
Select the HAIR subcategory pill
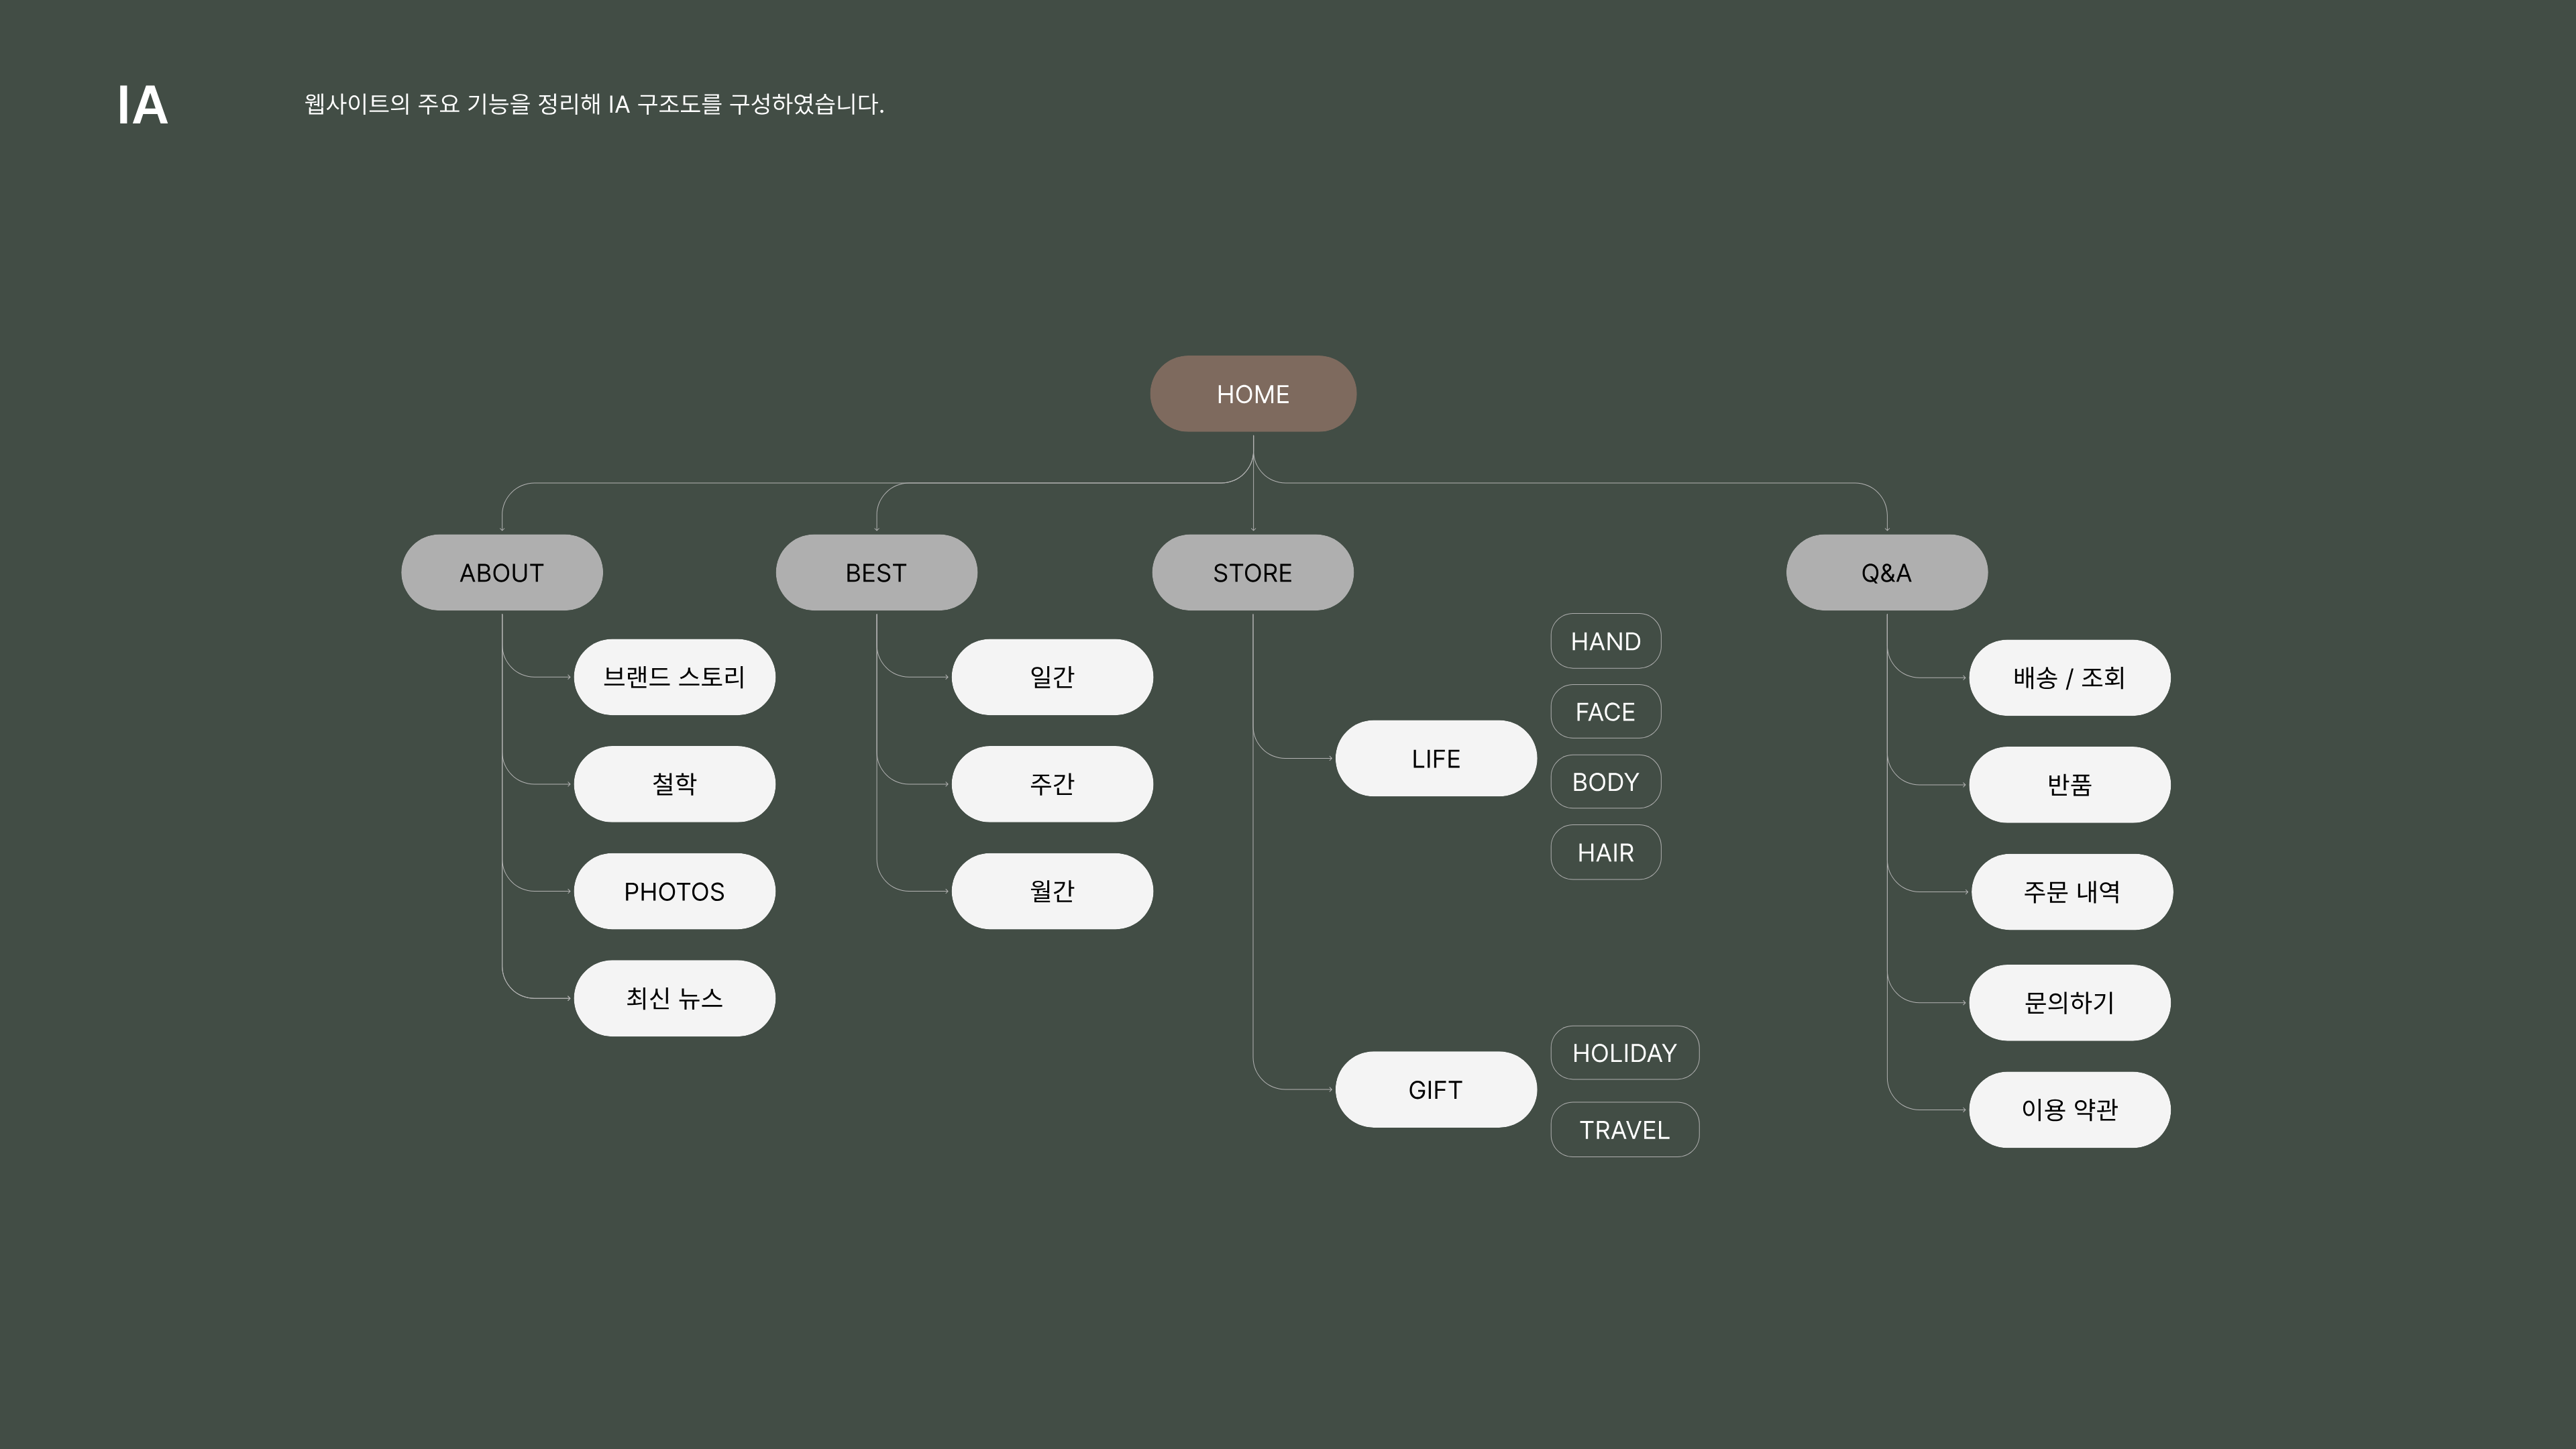1606,852
